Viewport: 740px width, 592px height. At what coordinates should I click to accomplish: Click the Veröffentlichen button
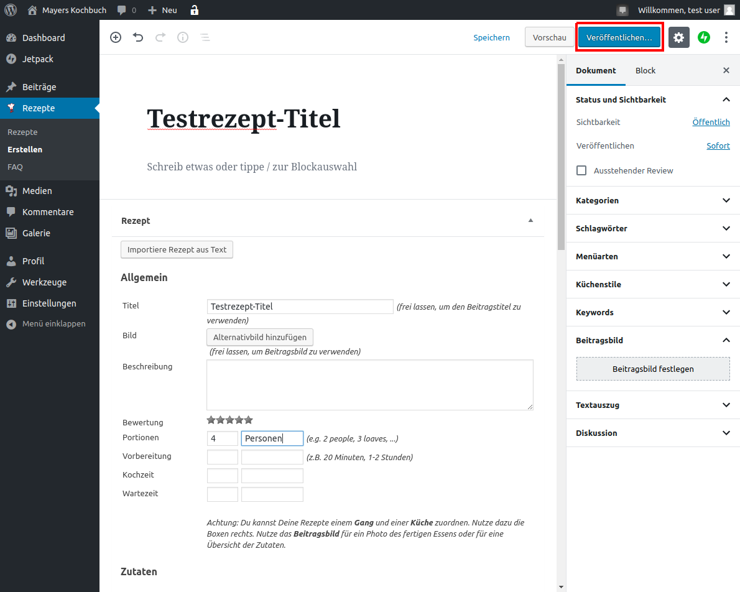point(619,37)
